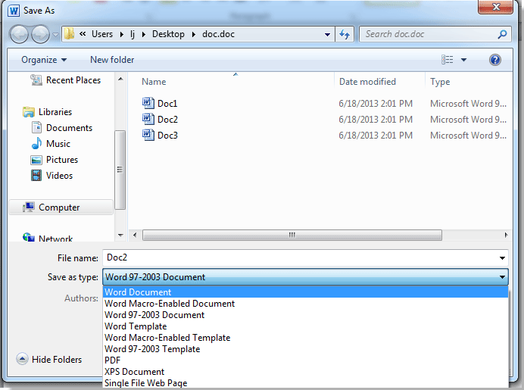
Task: Pick Single File Web Page option
Action: [x=145, y=383]
